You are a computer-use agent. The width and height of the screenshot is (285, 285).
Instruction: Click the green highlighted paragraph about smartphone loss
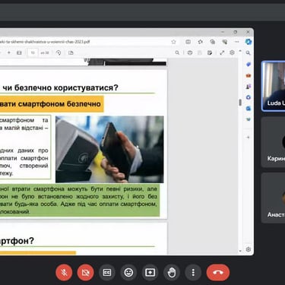pyautogui.click(x=80, y=200)
